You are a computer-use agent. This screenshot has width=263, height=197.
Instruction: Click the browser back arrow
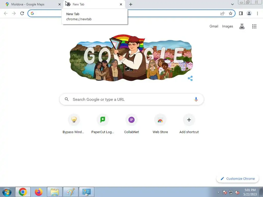coord(6,13)
